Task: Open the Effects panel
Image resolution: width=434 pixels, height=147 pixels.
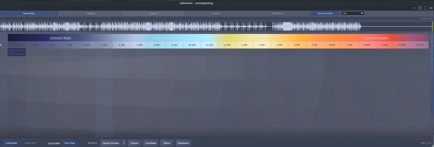Action: 167,143
